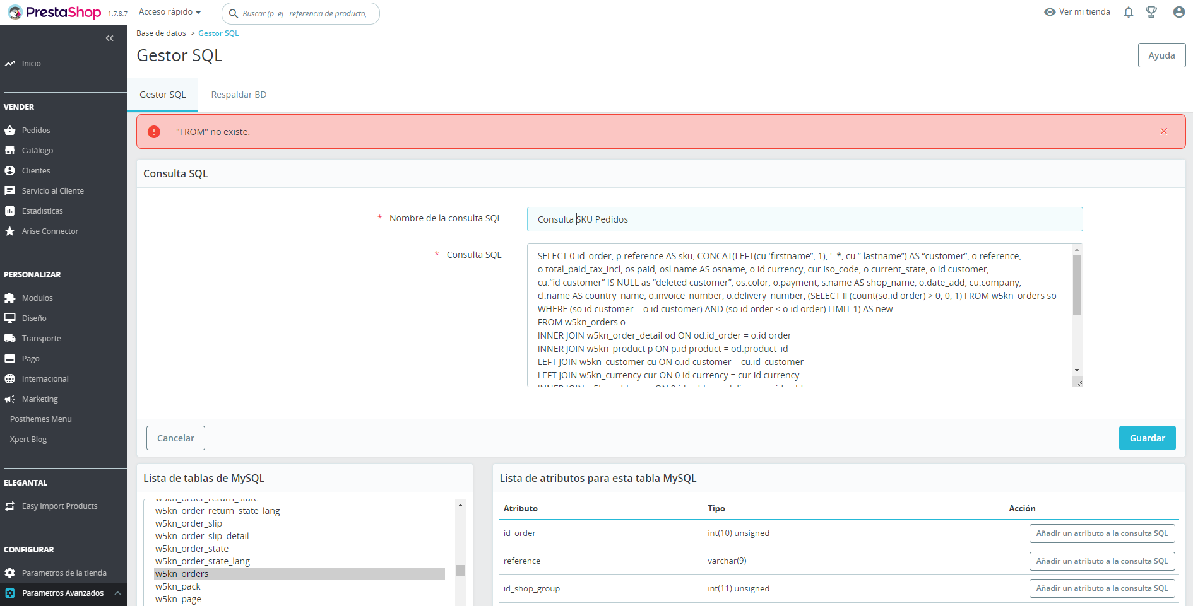The height and width of the screenshot is (606, 1193).
Task: Click SQL textarea scrollbar up arrow
Action: (1077, 250)
